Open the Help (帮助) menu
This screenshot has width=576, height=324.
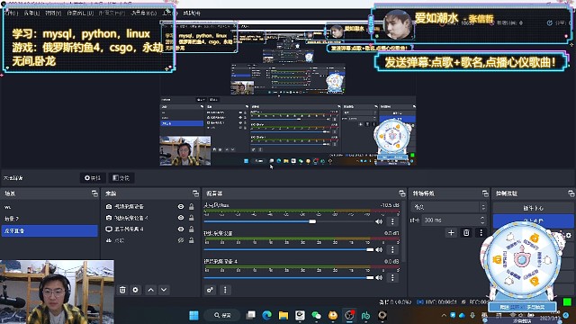click(192, 13)
